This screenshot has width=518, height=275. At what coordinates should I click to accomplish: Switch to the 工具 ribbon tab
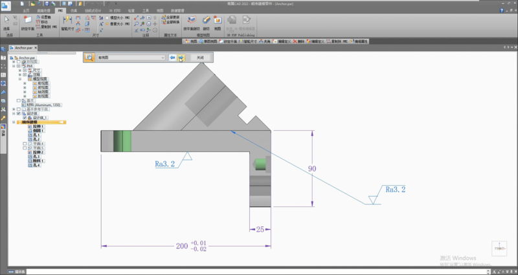pos(146,11)
